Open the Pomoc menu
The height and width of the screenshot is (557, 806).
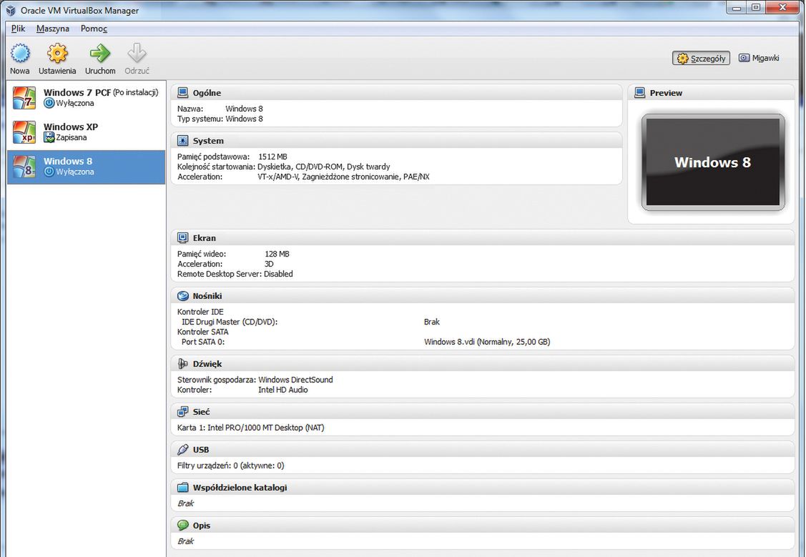[x=94, y=29]
